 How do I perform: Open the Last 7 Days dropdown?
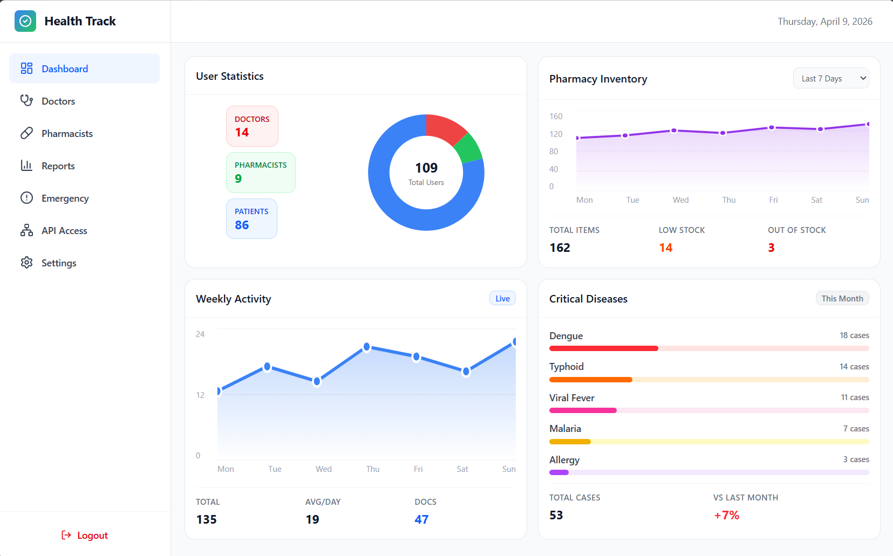point(830,79)
